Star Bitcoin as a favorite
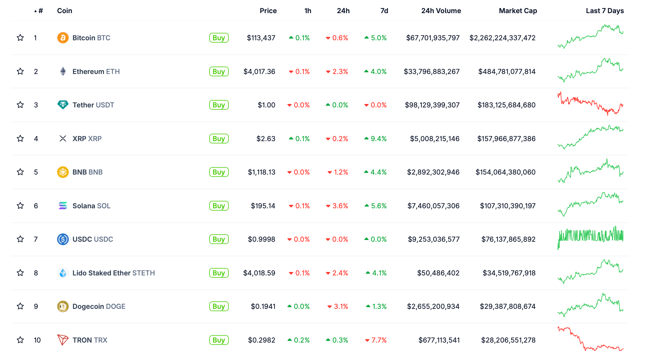 tap(20, 38)
